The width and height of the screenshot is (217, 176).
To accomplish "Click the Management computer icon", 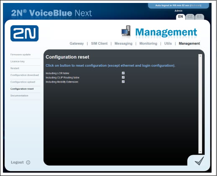I will point(126,31).
